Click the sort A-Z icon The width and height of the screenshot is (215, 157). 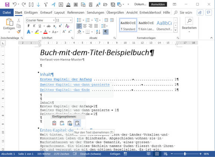click(98, 32)
